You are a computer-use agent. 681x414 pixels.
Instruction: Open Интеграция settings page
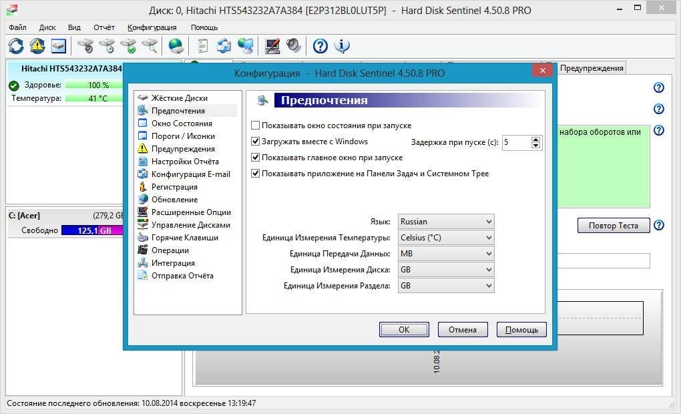click(173, 263)
